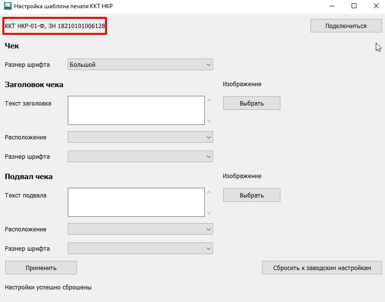
Task: Click the Подключиться button
Action: [346, 26]
